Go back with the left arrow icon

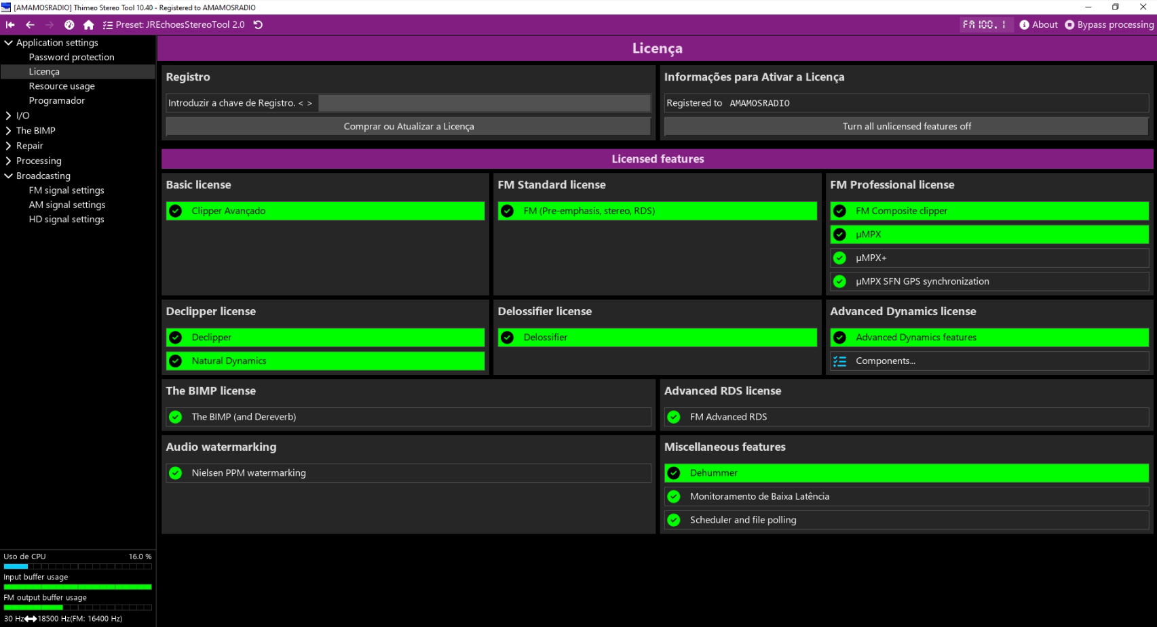pos(30,24)
